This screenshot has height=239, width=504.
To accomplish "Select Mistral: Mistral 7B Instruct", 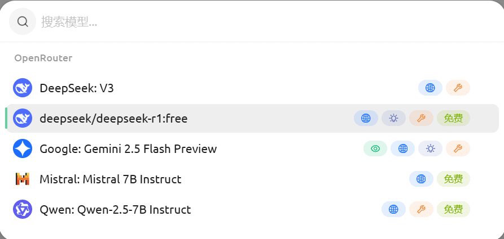I will (110, 179).
